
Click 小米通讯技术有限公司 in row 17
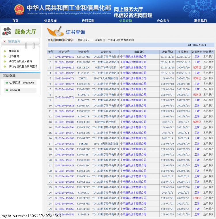pos(133,144)
